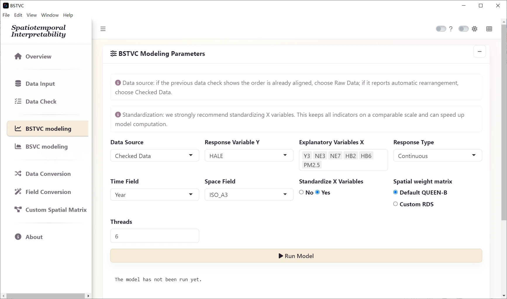Click the About info icon
This screenshot has height=299, width=507.
pyautogui.click(x=18, y=237)
